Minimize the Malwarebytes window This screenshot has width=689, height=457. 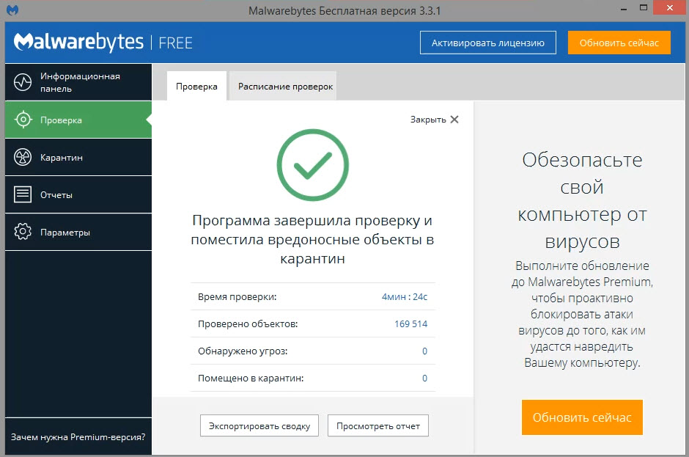pos(624,9)
